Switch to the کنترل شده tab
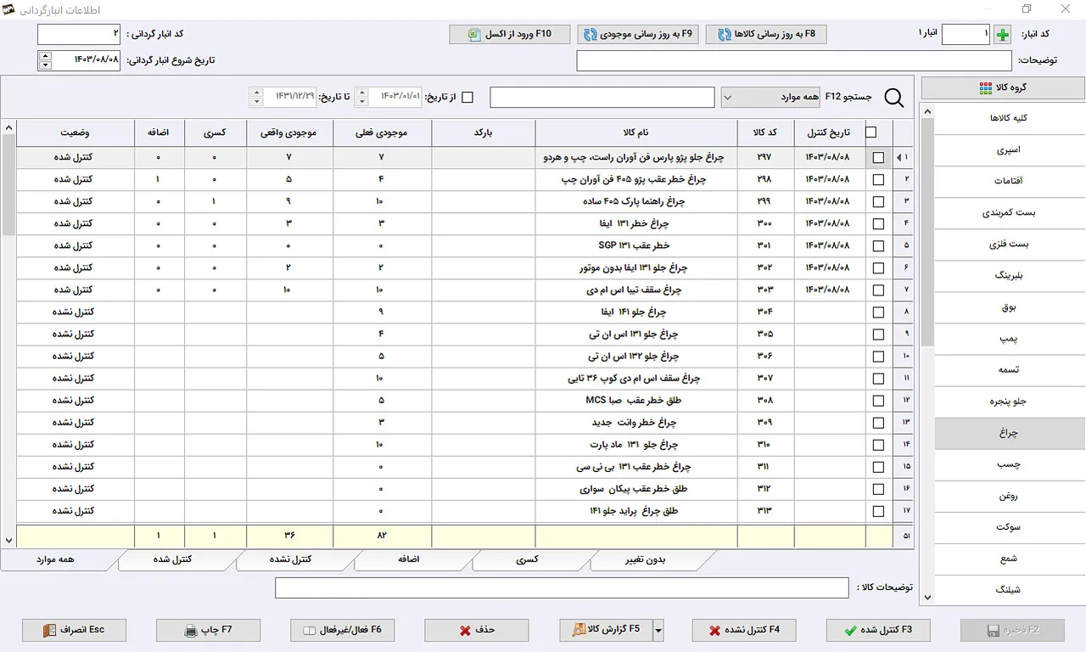The image size is (1086, 652). 171,560
